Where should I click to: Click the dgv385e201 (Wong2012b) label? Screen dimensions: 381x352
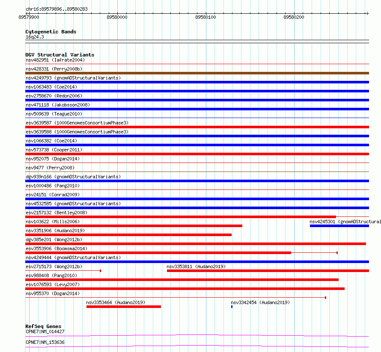pyautogui.click(x=54, y=240)
